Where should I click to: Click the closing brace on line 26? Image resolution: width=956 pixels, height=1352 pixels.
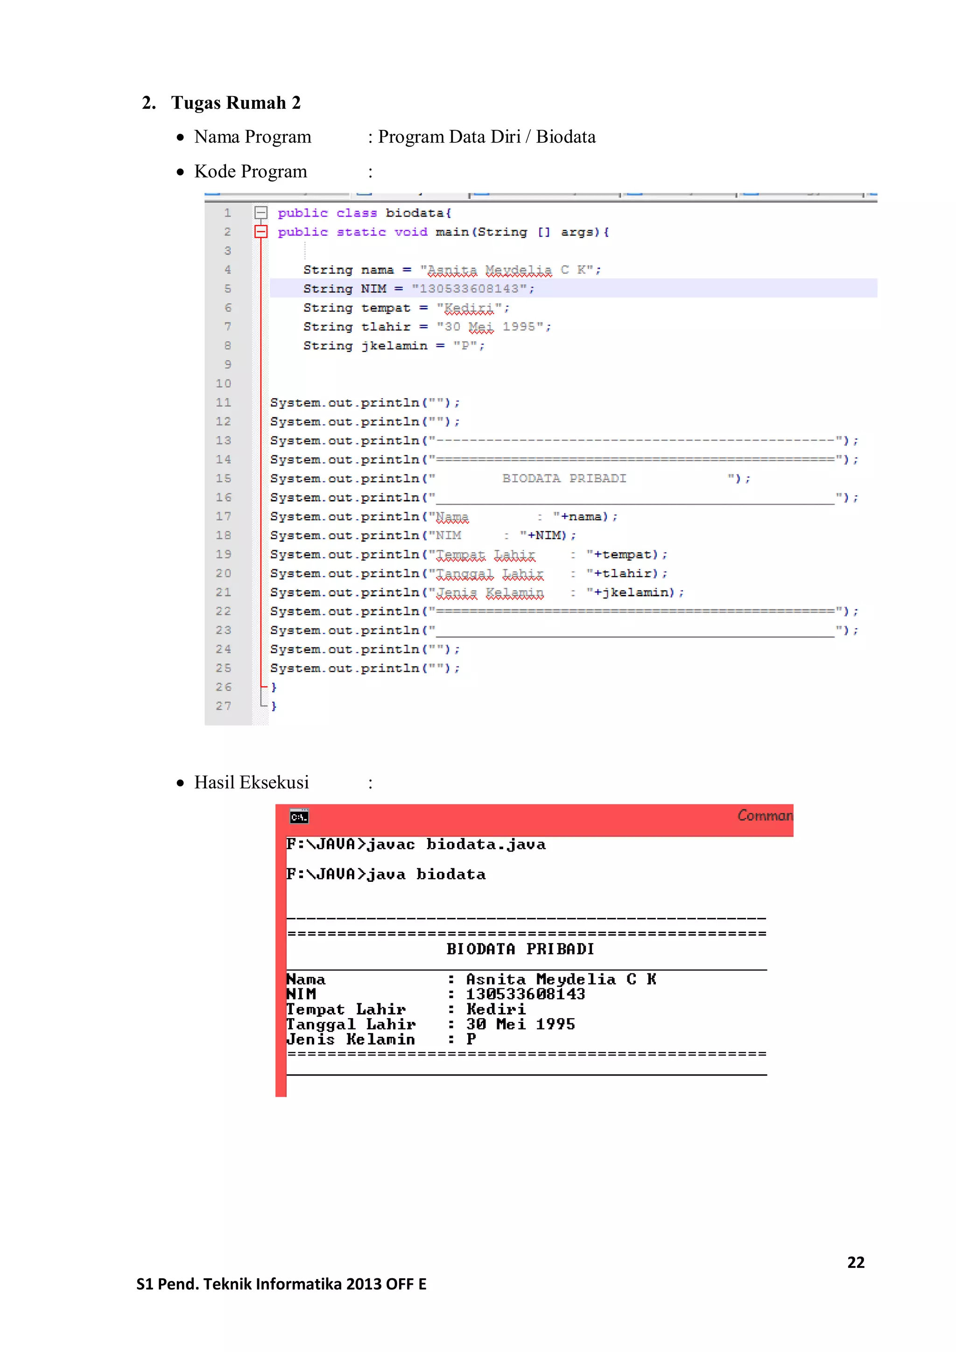(274, 687)
